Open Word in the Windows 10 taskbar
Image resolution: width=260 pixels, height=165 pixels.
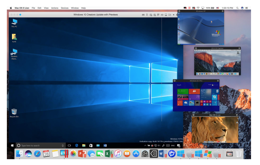(x=105, y=145)
